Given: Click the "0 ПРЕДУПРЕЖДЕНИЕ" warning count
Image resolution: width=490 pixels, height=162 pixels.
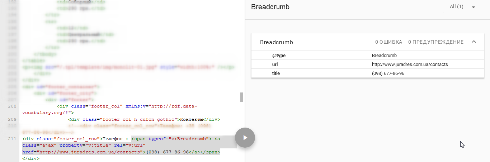Looking at the screenshot, I should coord(435,42).
